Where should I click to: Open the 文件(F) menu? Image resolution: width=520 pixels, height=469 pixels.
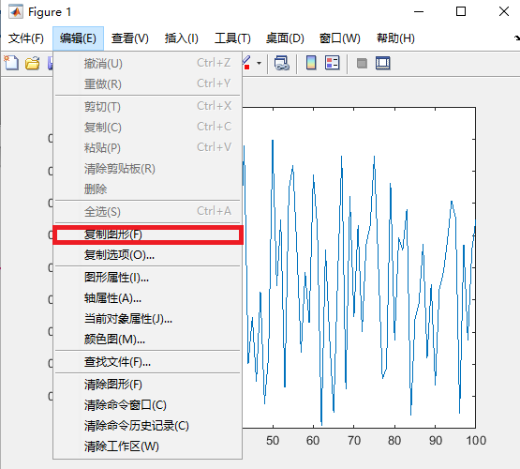click(x=26, y=38)
